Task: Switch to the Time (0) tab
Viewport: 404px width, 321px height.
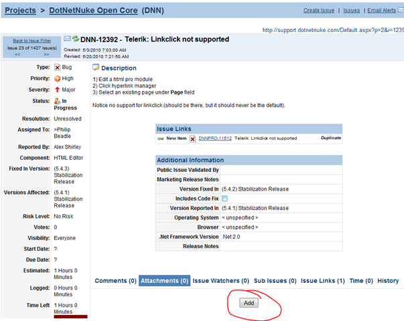Action: pos(361,281)
